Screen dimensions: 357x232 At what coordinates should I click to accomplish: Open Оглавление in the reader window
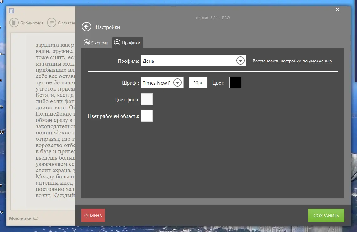tap(61, 23)
